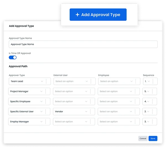The image size is (166, 148).
Task: Open External User dropdown in Project Manager row
Action: click(74, 91)
